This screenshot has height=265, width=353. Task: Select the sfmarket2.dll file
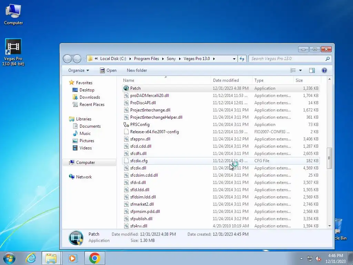pos(221,204)
